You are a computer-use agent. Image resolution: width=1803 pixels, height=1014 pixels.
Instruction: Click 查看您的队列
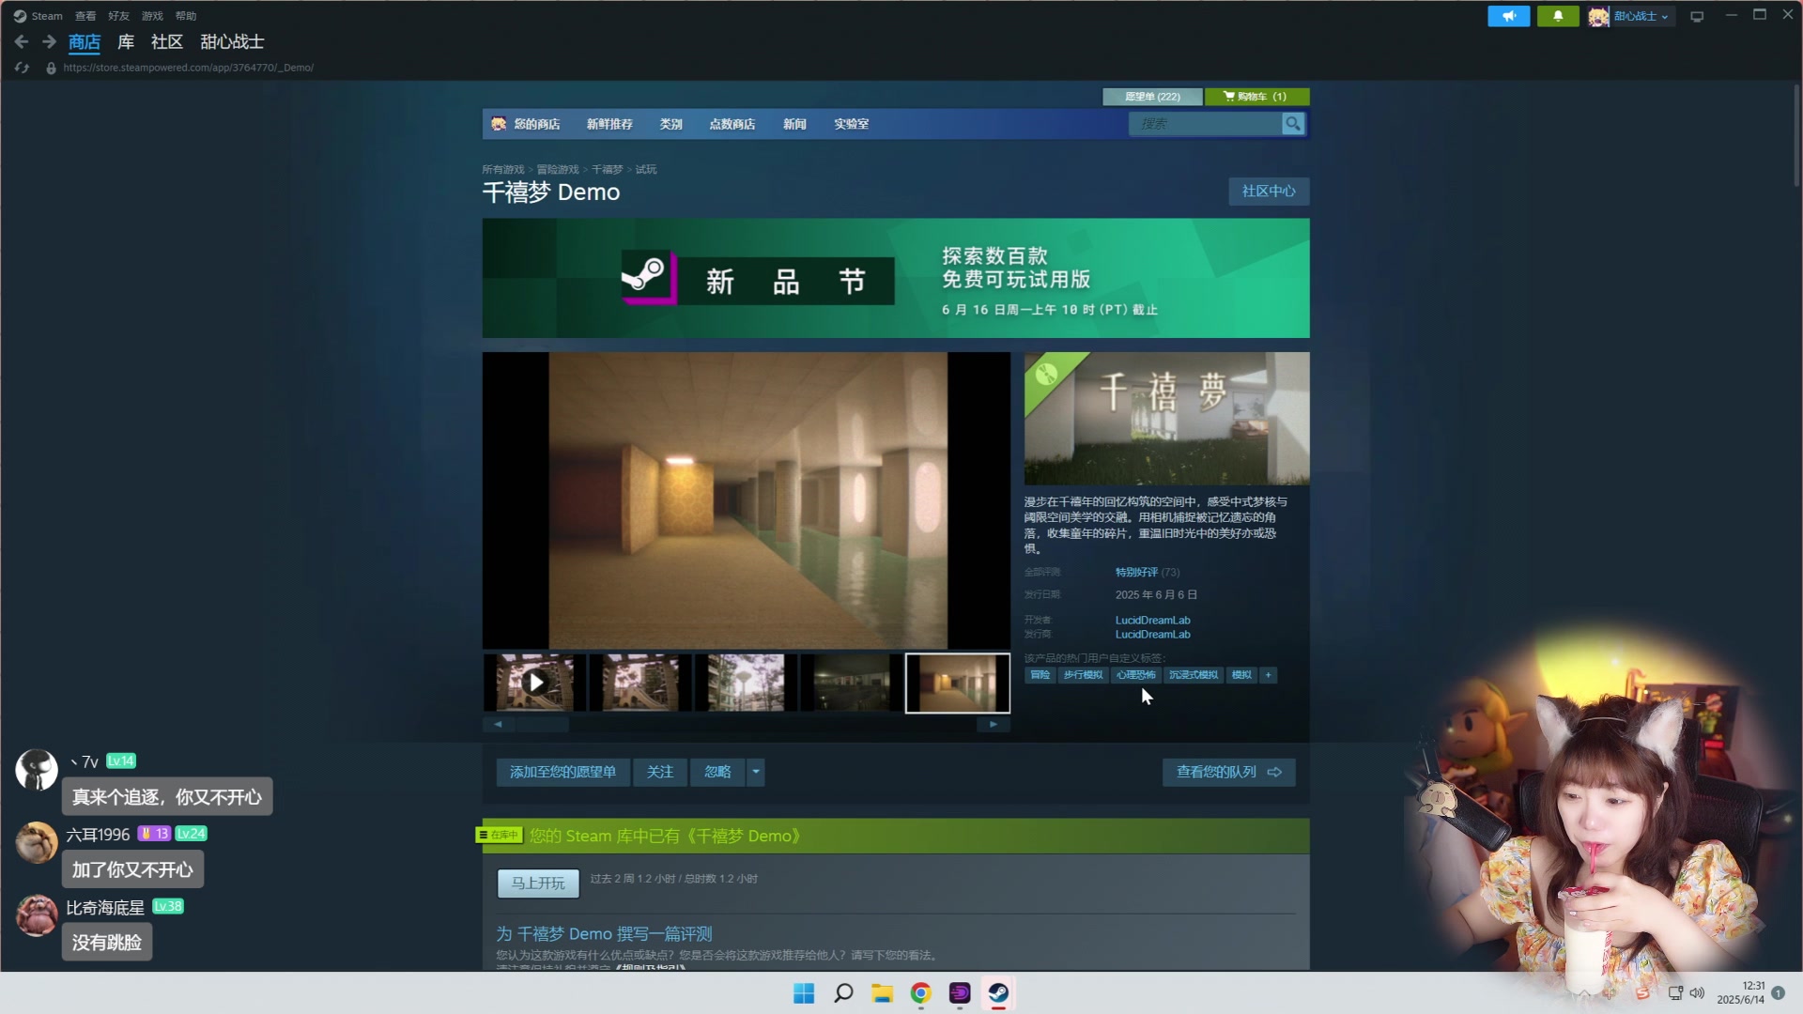click(1228, 772)
